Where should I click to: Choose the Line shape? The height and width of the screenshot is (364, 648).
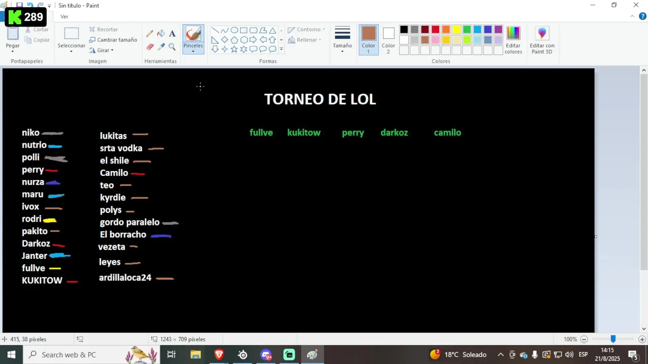[x=215, y=30]
